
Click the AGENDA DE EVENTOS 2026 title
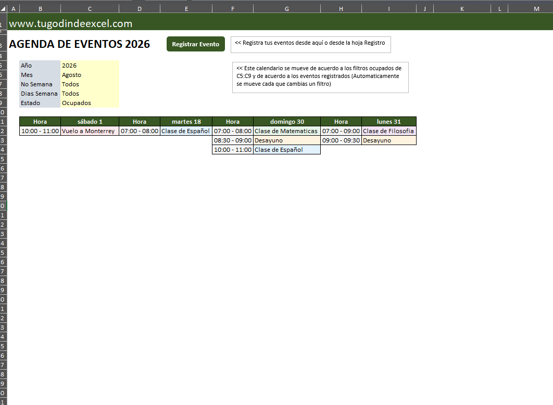tap(79, 44)
